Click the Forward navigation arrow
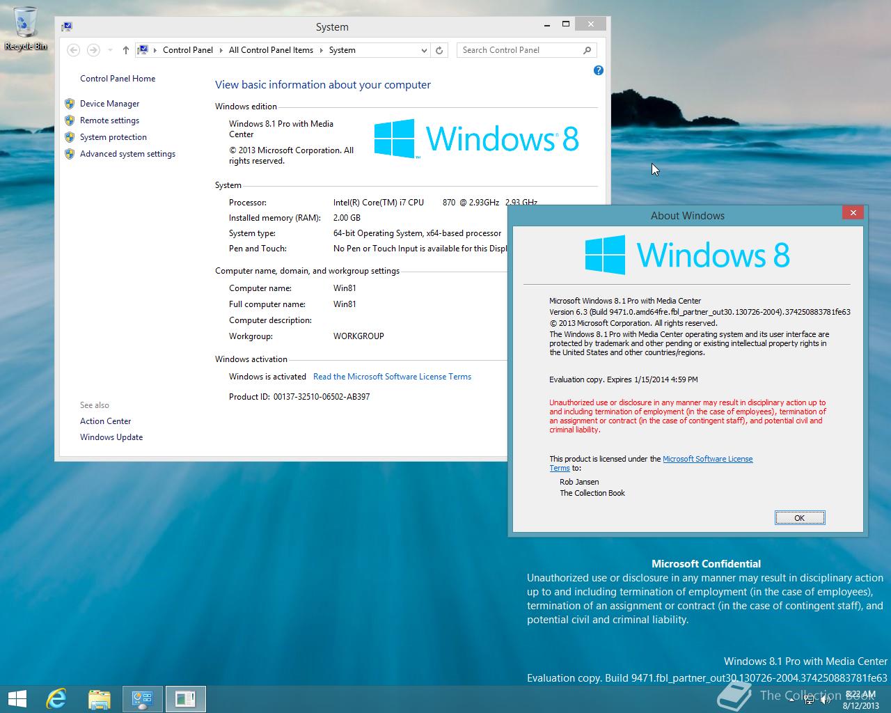This screenshot has height=713, width=891. tap(93, 50)
